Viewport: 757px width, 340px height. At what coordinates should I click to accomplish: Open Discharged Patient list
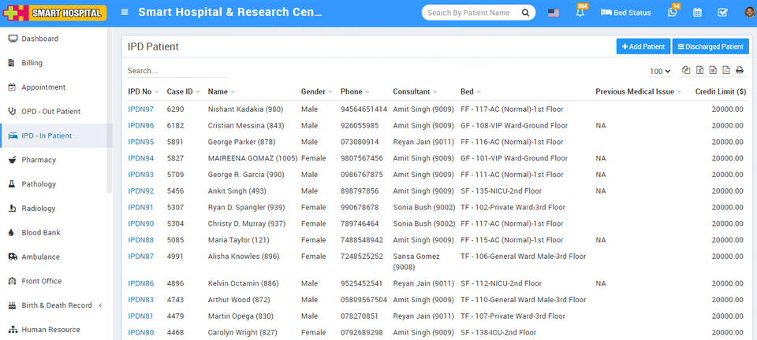tap(710, 46)
